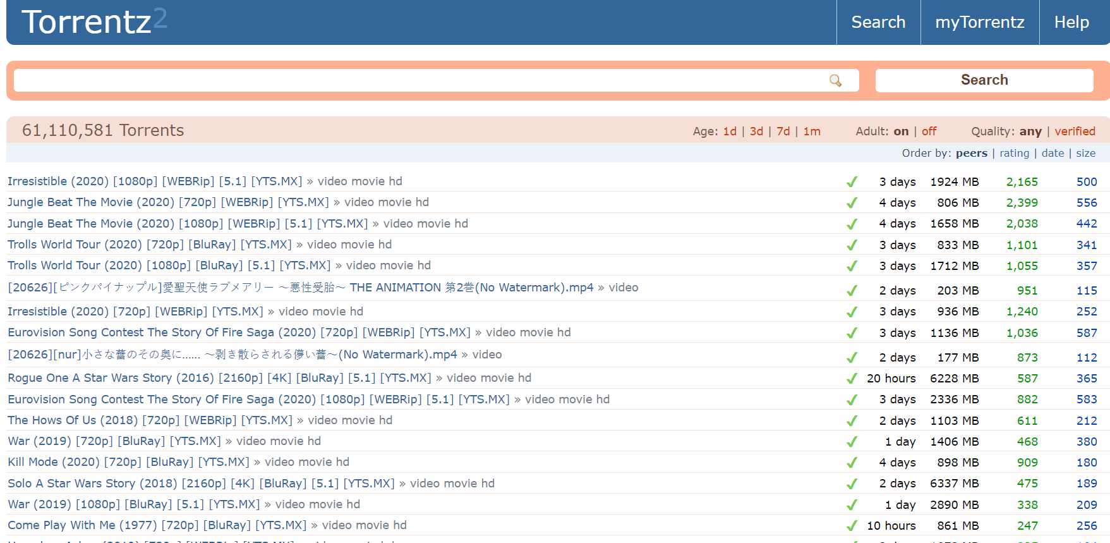Click the 6228 MB size value

pos(955,379)
